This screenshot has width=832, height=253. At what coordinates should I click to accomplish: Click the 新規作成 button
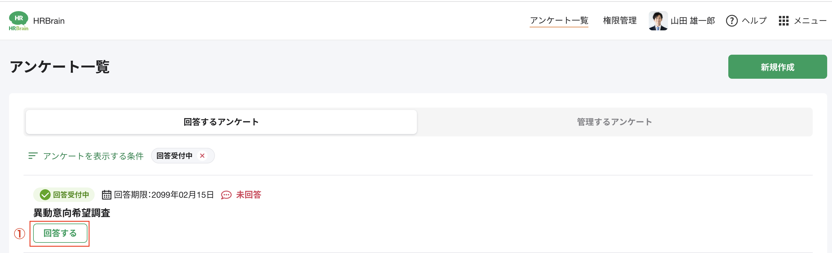(777, 67)
